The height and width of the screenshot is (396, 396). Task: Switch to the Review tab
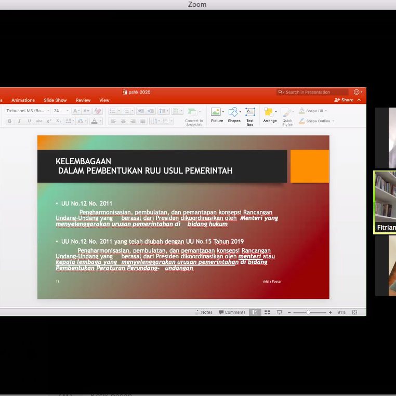click(x=83, y=100)
